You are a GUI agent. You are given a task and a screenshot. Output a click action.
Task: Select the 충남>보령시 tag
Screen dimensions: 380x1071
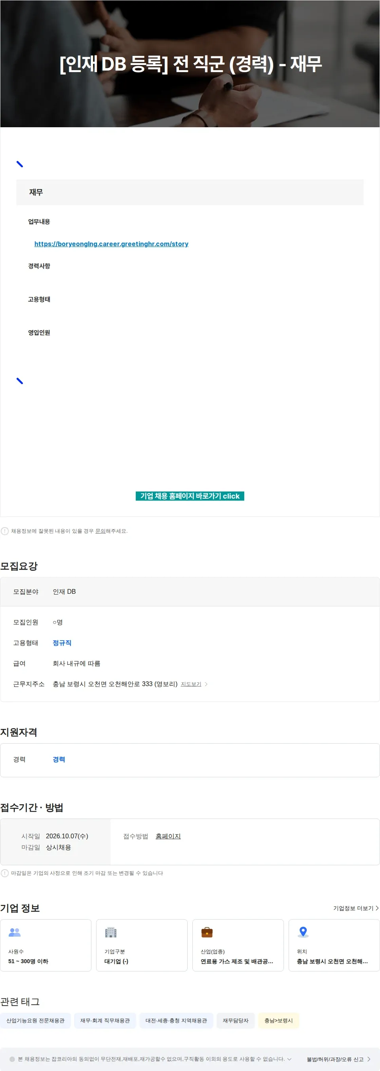(x=279, y=1020)
